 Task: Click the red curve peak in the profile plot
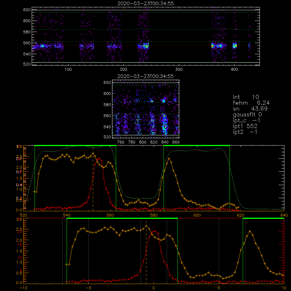pyautogui.click(x=100, y=159)
